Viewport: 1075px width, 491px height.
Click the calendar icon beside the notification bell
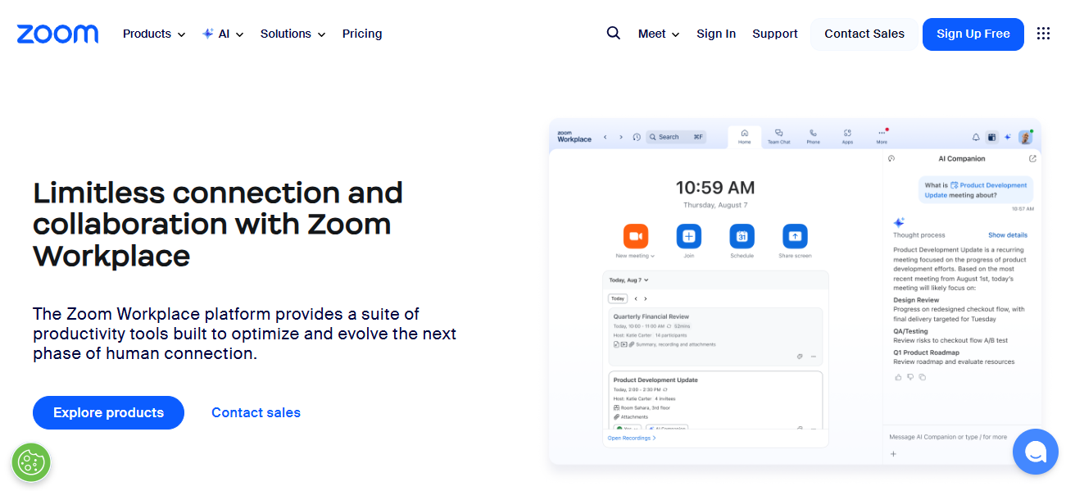click(991, 138)
